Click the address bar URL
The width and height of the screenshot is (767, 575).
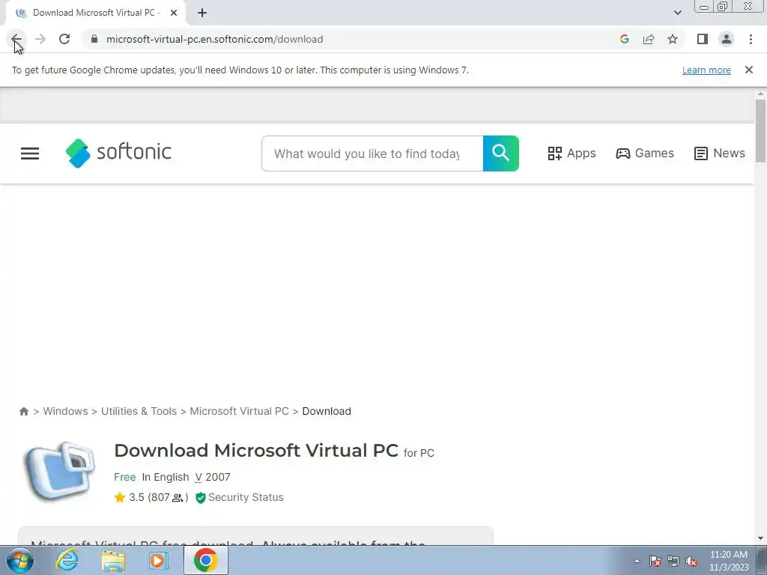[x=215, y=39]
